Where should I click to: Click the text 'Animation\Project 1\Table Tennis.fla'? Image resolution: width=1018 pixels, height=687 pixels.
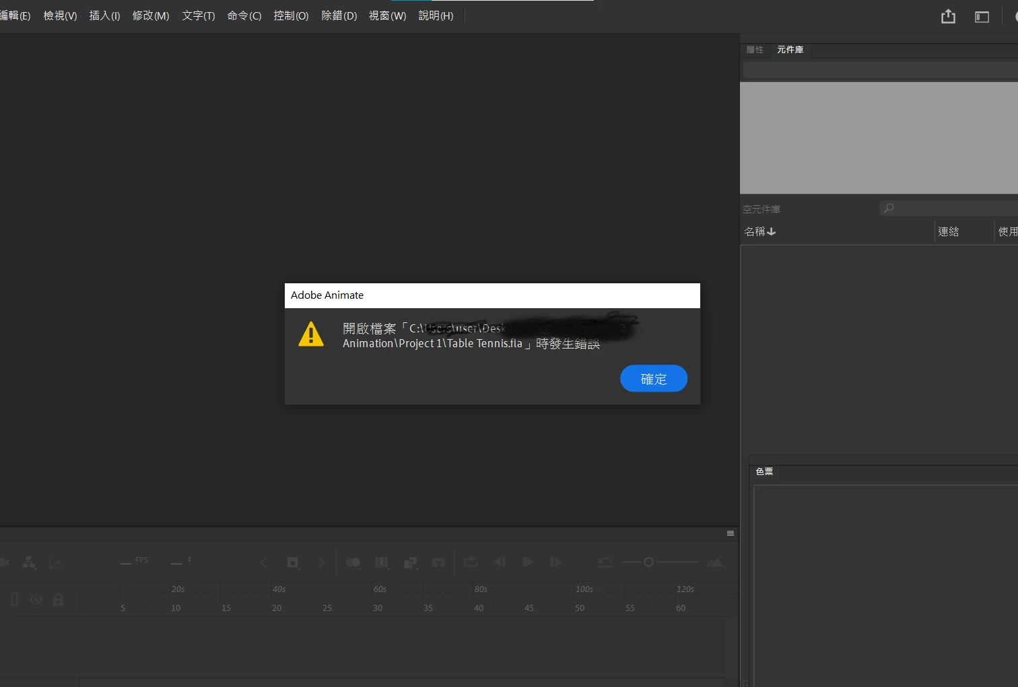click(432, 344)
